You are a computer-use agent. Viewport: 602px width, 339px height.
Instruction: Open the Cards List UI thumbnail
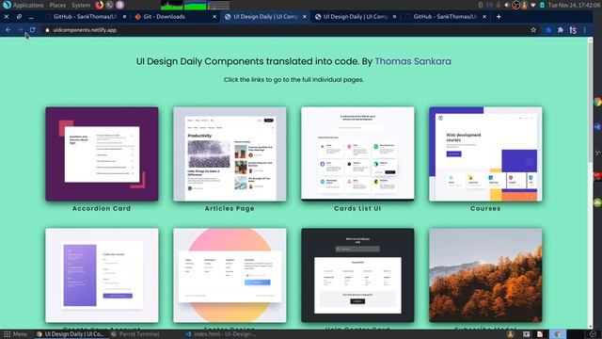click(357, 153)
